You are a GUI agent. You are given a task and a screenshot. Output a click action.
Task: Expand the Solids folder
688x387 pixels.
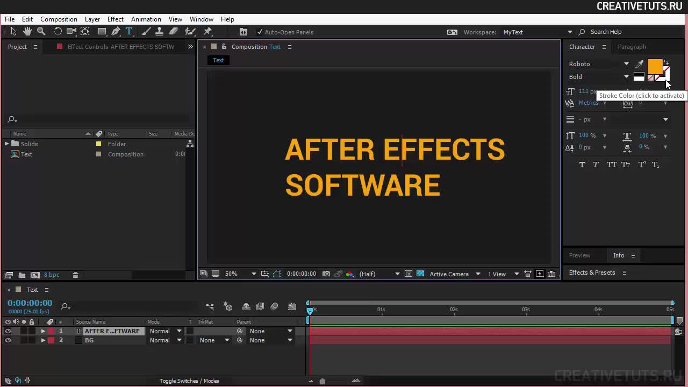click(6, 144)
